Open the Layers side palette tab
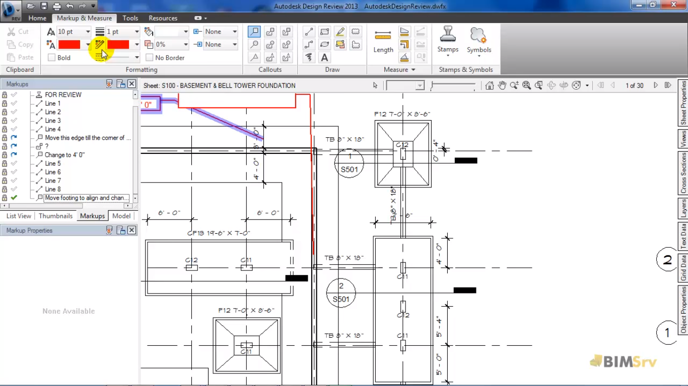Viewport: 688px width, 386px height. pos(683,208)
